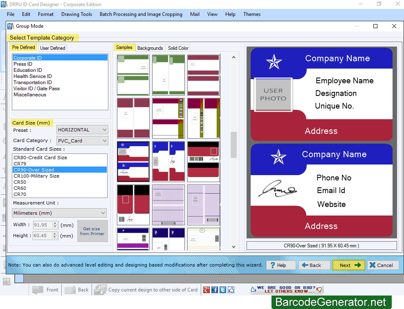Click the samples list scroll down arrow
Image resolution: width=404 pixels, height=309 pixels.
[233, 247]
